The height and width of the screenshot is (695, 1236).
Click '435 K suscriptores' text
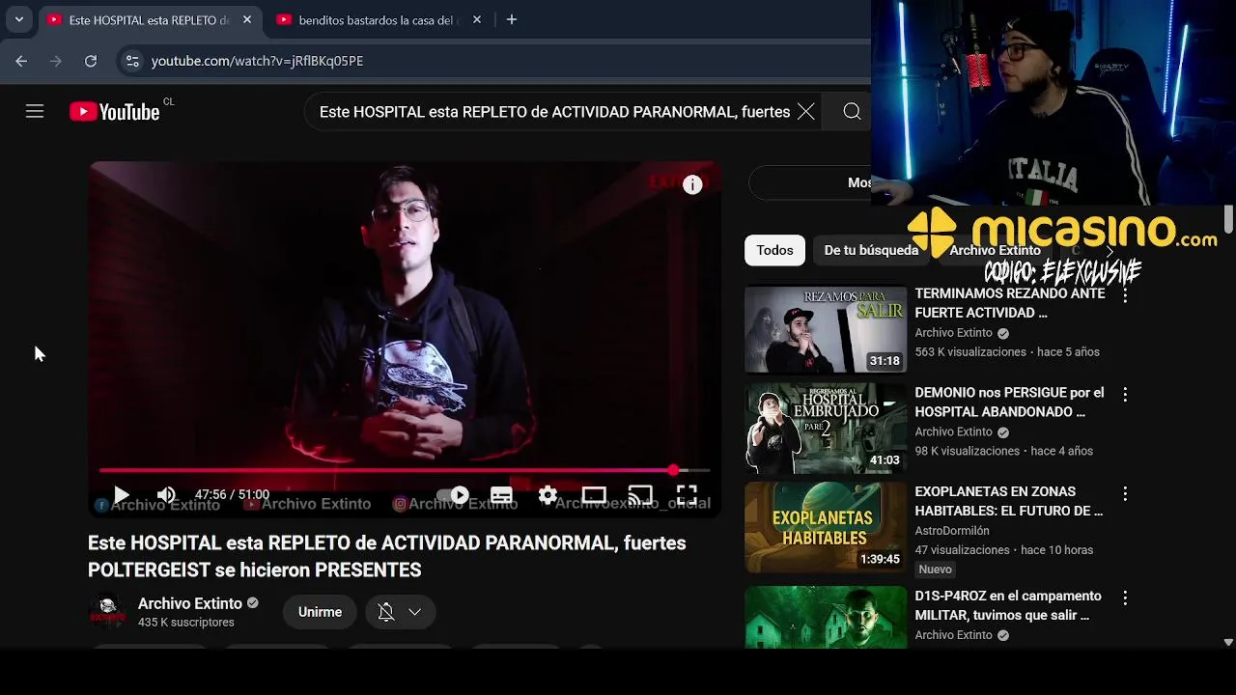pos(186,623)
